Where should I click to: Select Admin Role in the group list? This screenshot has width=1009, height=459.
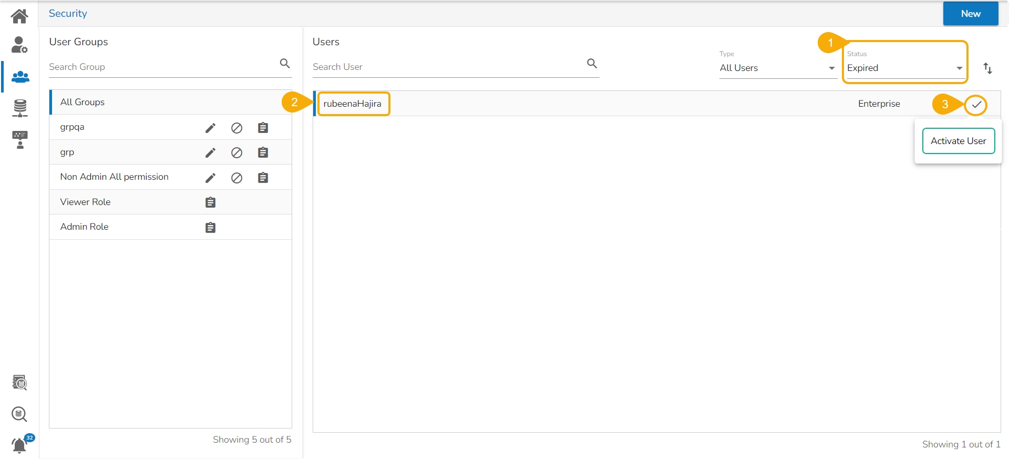(85, 227)
